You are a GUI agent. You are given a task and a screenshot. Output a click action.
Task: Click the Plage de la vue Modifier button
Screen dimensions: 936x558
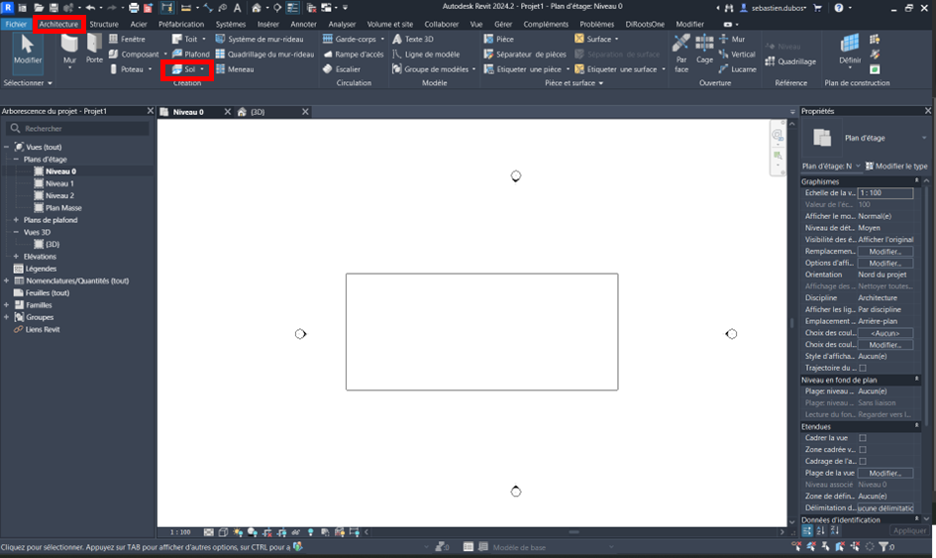884,473
